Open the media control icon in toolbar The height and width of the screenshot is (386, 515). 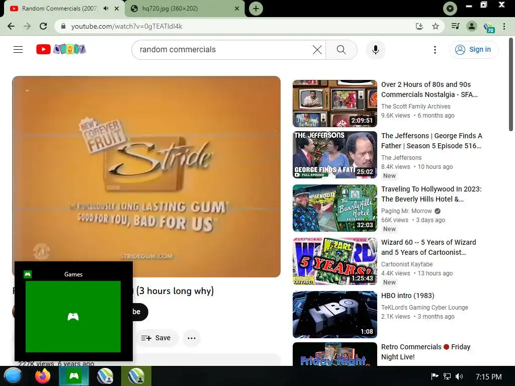click(455, 26)
